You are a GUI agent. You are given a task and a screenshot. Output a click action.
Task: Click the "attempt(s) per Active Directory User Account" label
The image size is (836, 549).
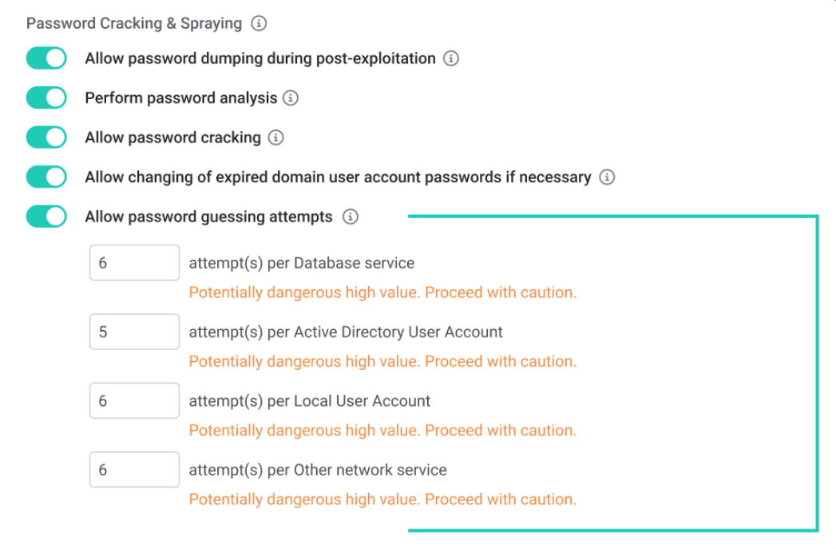click(346, 332)
